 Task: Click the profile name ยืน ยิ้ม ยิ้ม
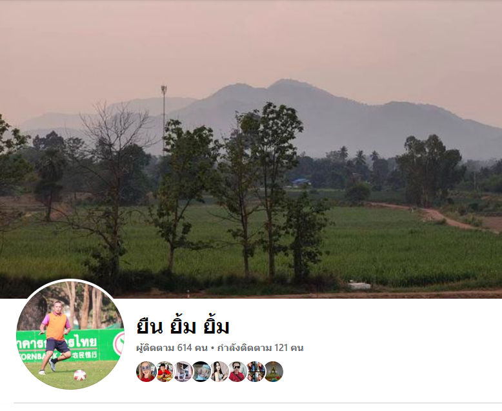(183, 327)
